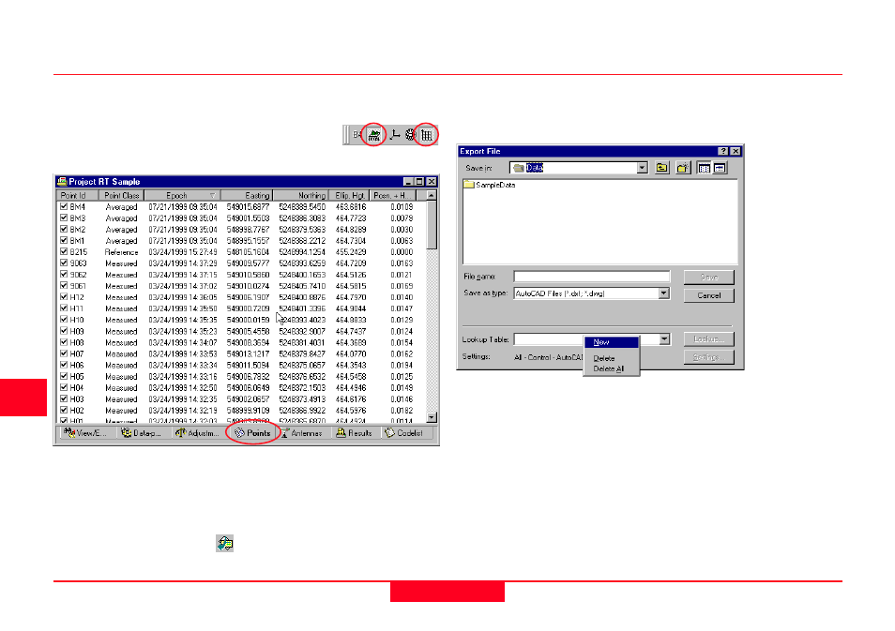Screen dimensions: 895x631
Task: Sort by the Point Id column header
Action: (x=78, y=195)
